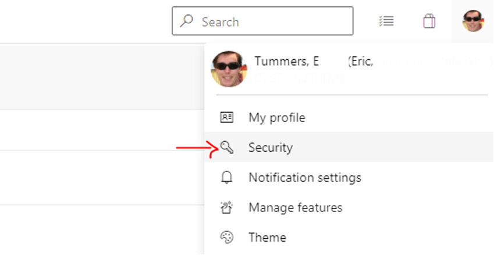Select Security in the user menu
The height and width of the screenshot is (255, 494).
271,148
